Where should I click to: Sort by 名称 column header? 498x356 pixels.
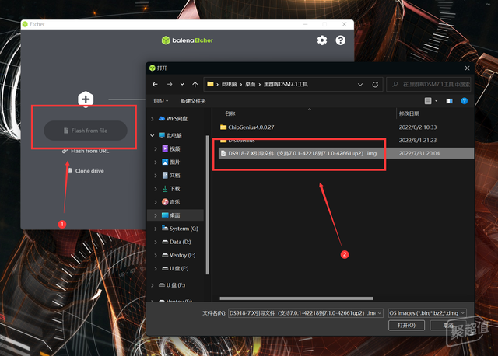coord(230,113)
